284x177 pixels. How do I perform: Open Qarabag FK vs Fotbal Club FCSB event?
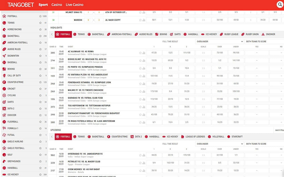[x=85, y=98]
